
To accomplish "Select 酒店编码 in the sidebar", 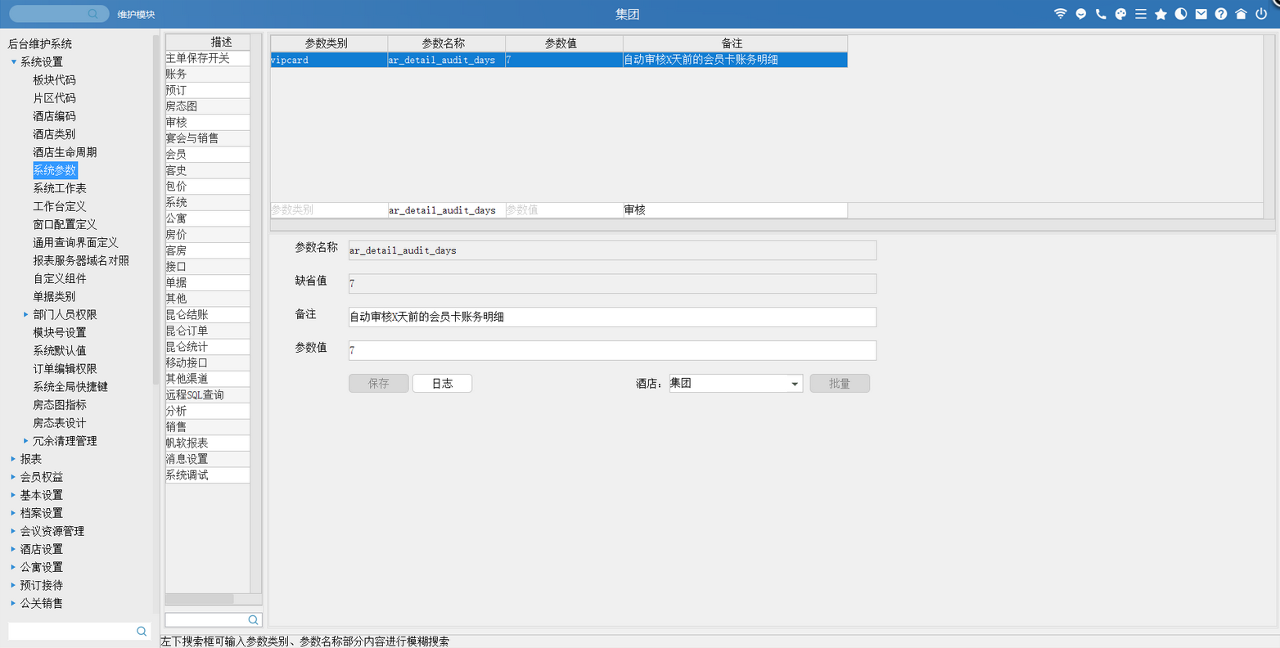I will pyautogui.click(x=54, y=116).
